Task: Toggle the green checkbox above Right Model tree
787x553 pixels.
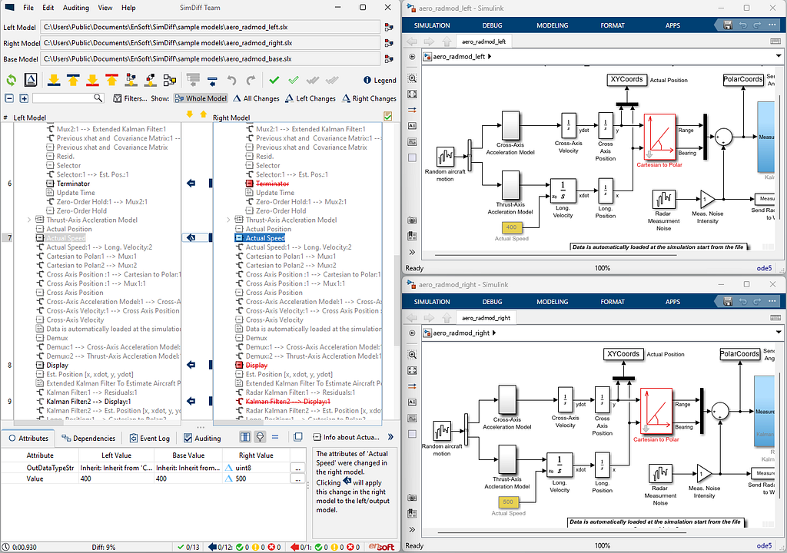Action: [387, 117]
